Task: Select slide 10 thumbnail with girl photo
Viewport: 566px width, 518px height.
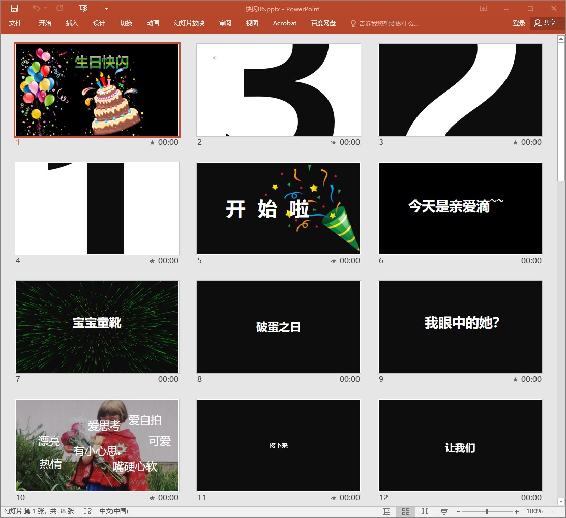Action: [97, 445]
